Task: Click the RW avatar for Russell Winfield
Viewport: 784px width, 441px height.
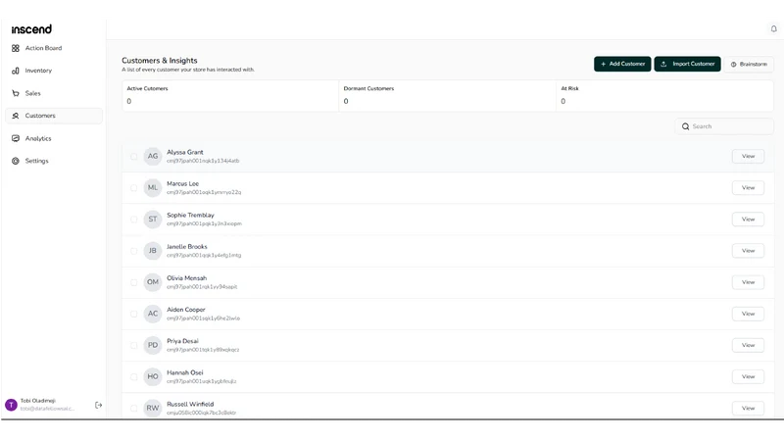Action: [x=153, y=408]
